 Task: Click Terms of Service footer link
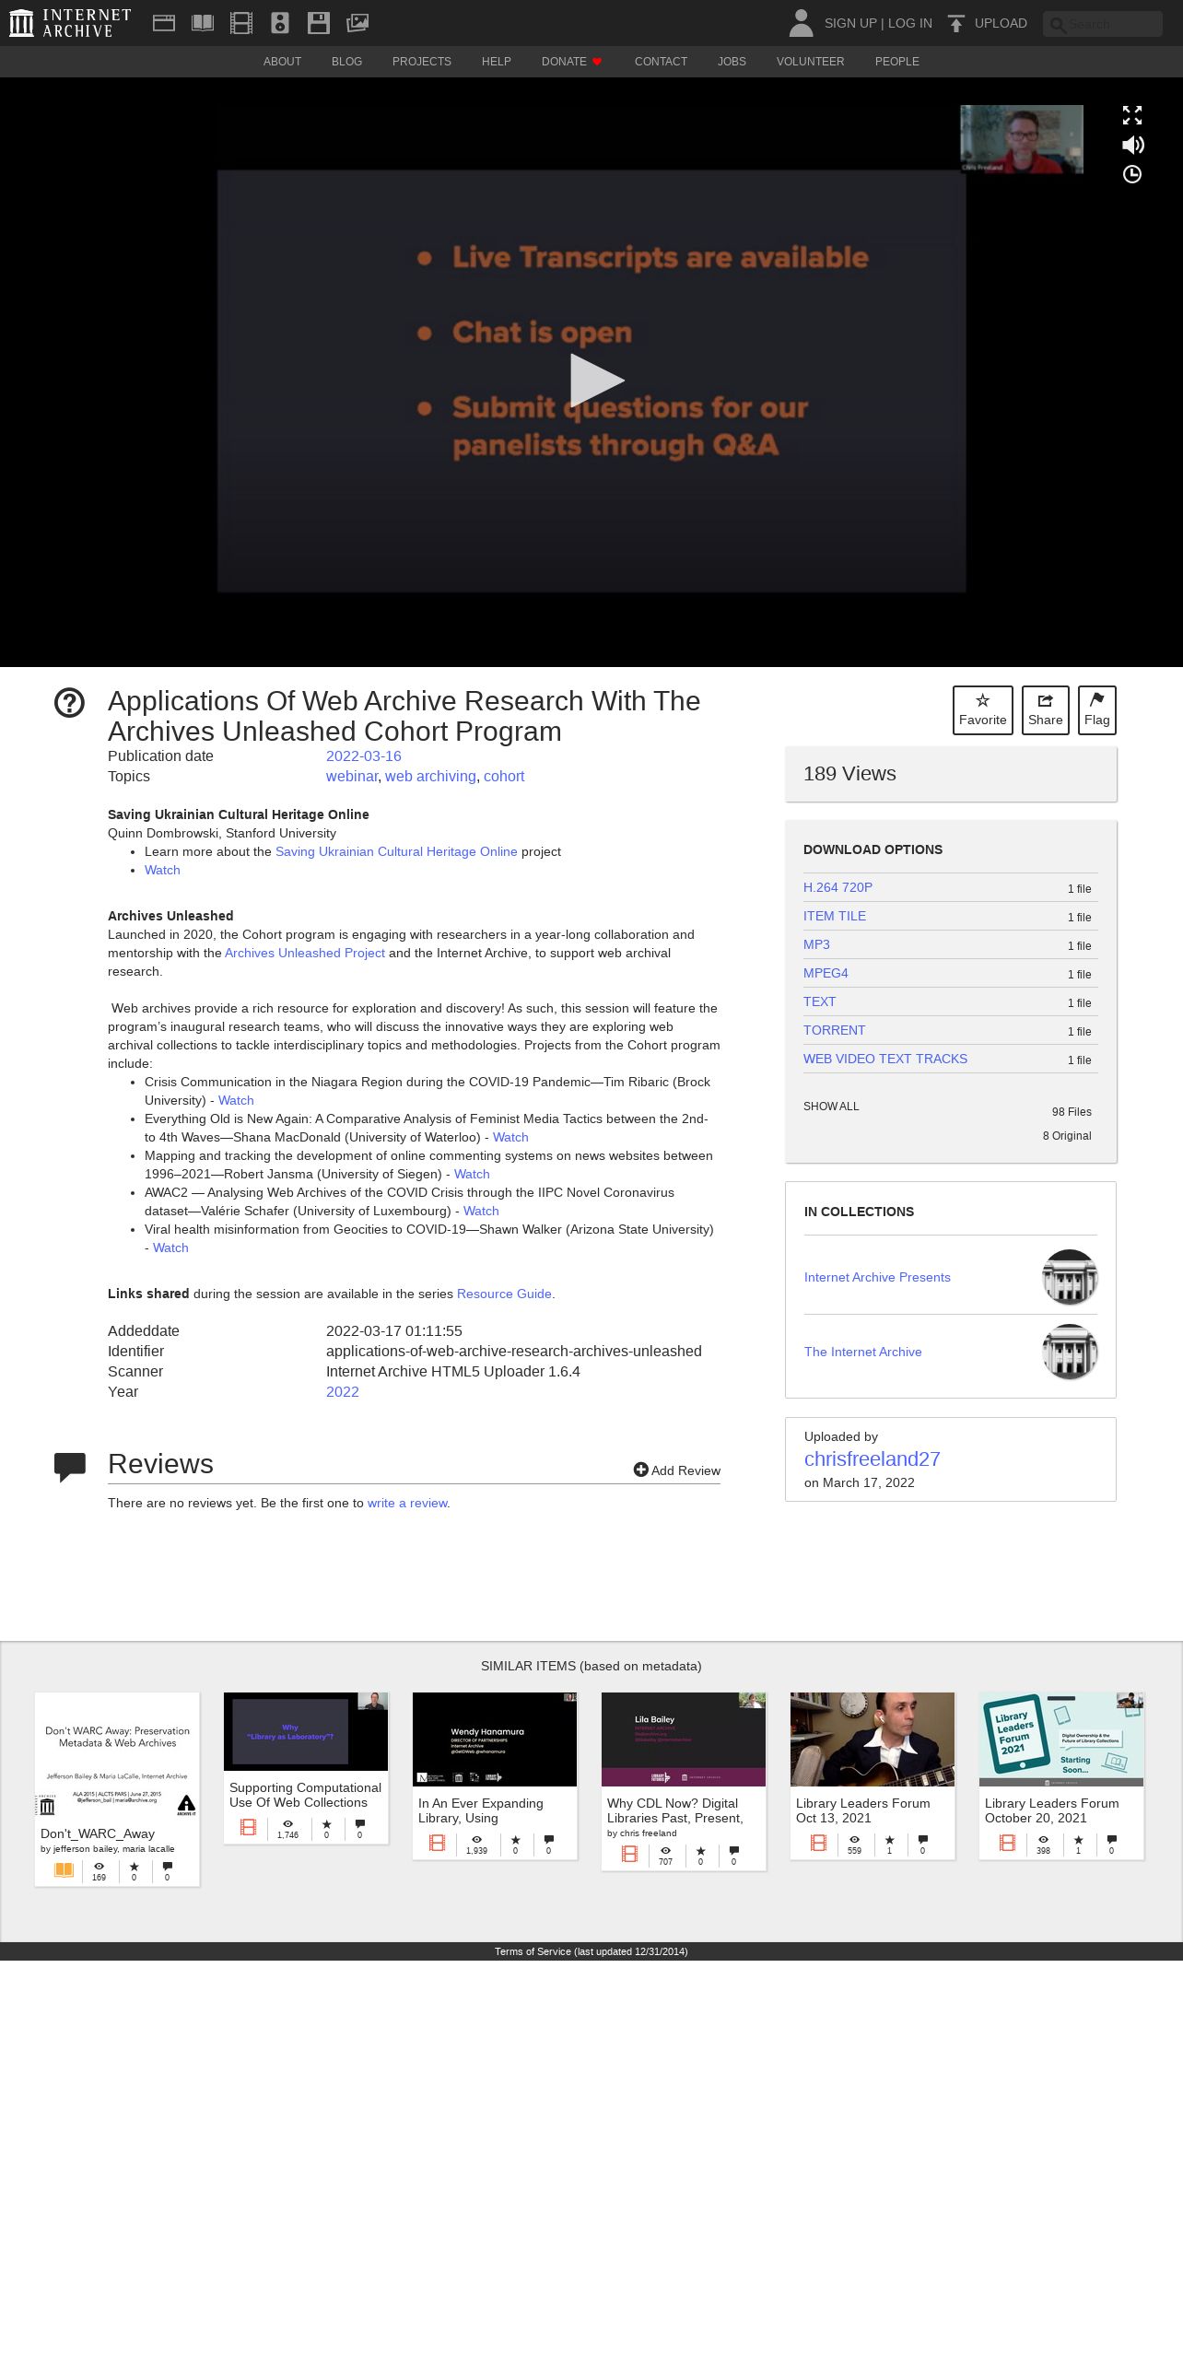[591, 1951]
